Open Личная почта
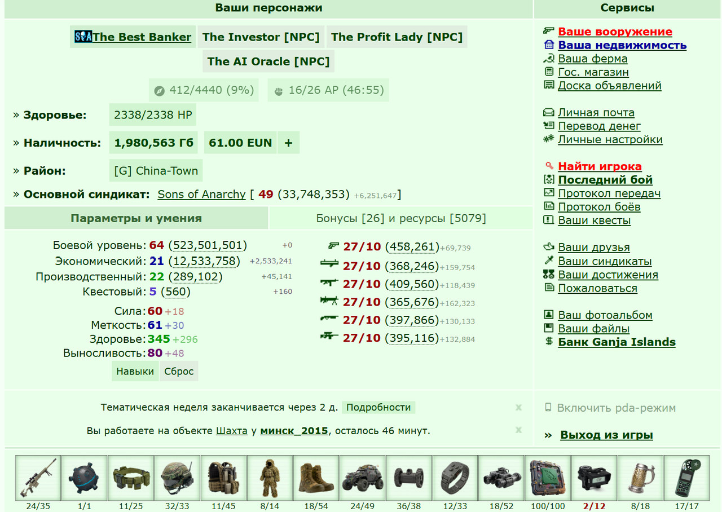This screenshot has width=722, height=512. (x=596, y=113)
